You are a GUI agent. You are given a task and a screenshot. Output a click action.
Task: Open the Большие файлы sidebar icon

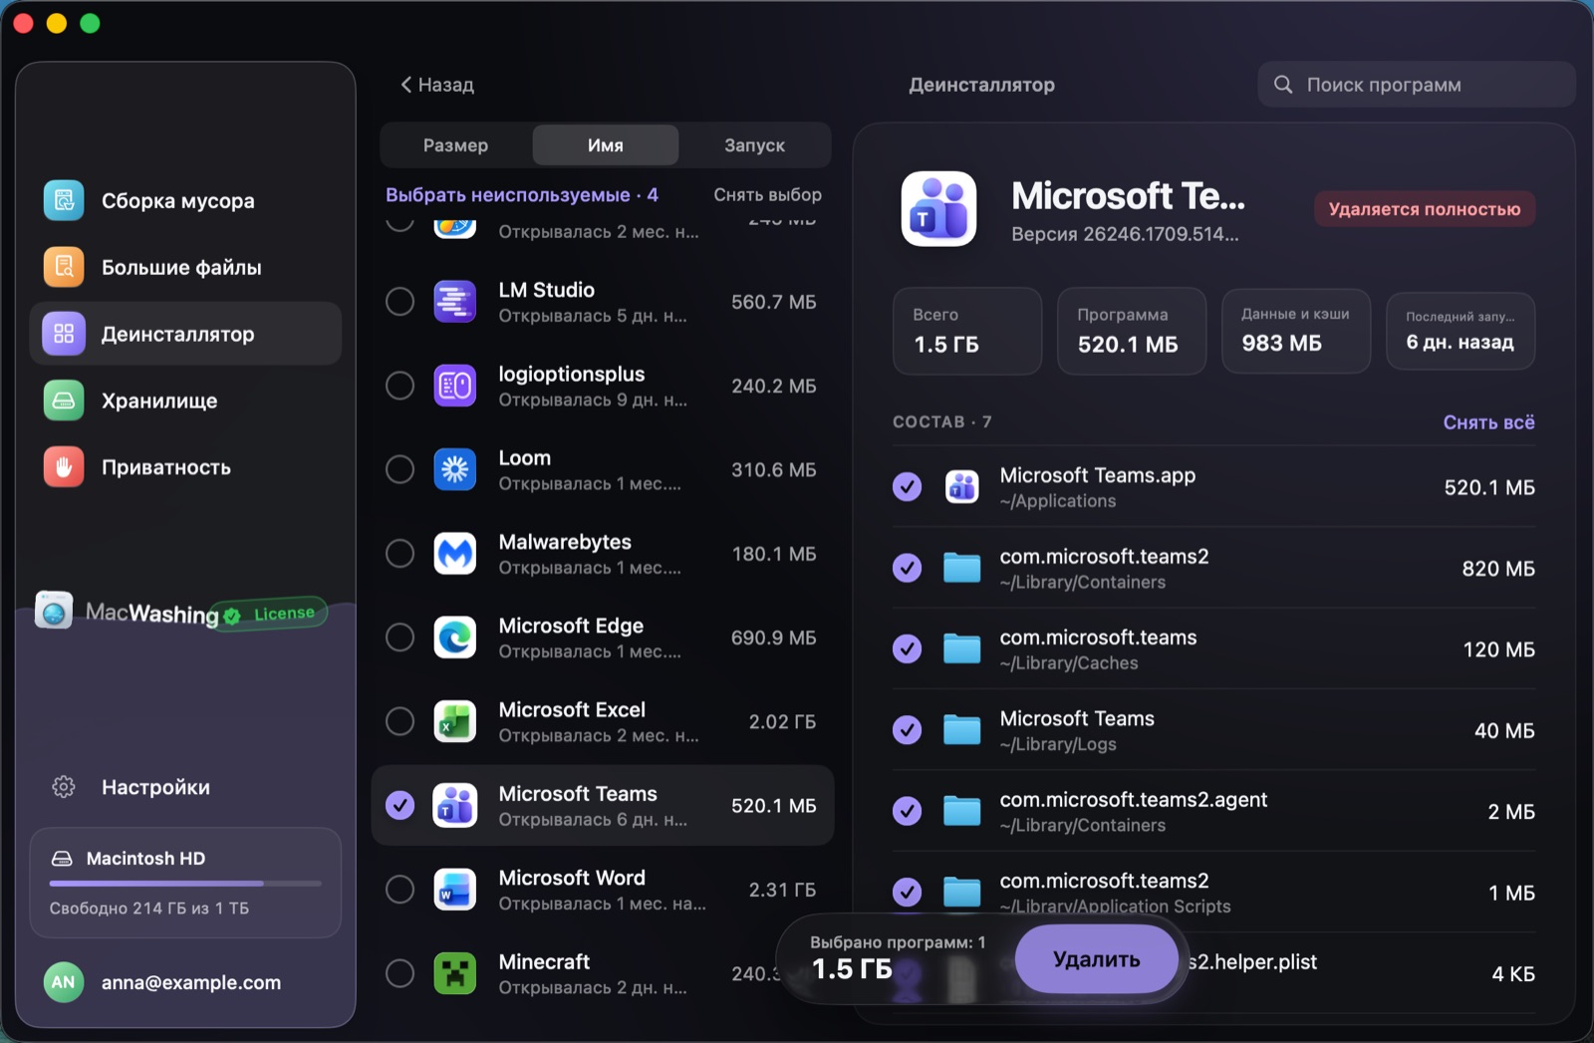tap(64, 267)
